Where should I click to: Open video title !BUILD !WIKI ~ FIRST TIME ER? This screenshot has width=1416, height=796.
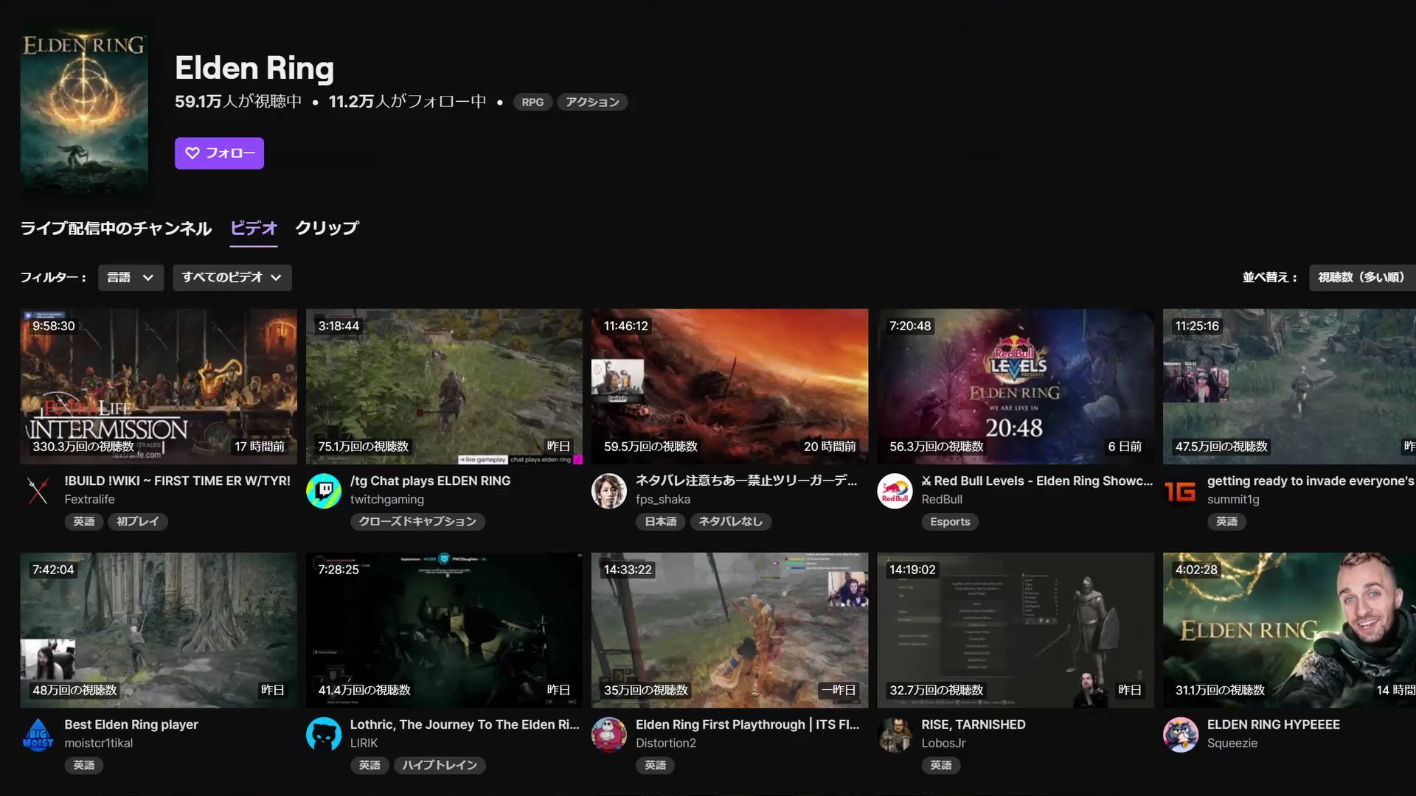pos(177,481)
